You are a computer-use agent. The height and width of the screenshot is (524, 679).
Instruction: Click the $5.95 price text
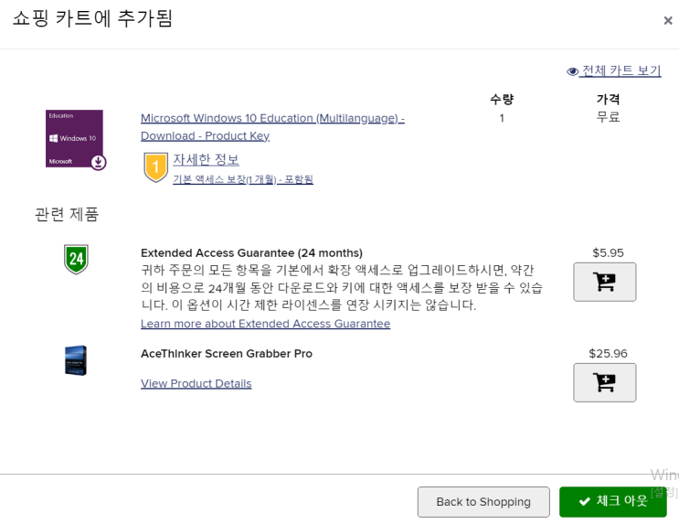tap(608, 252)
